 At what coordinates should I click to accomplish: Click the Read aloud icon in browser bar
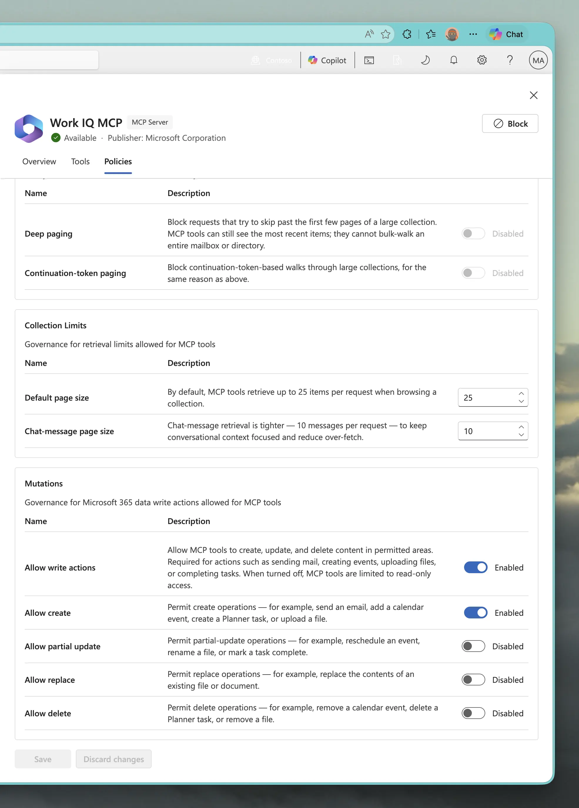tap(369, 34)
